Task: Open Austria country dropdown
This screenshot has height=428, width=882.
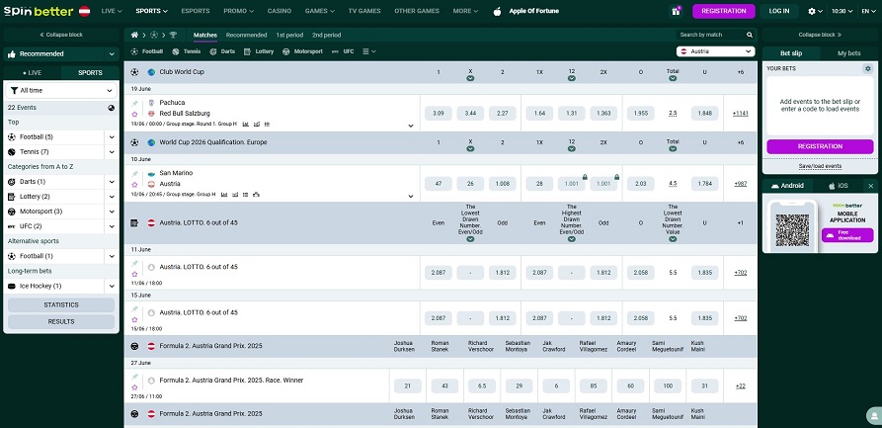Action: 715,51
